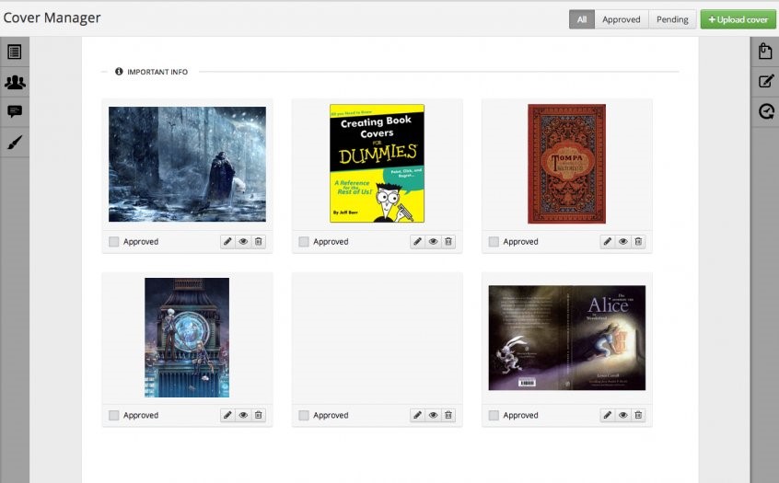This screenshot has width=779, height=483.
Task: Click the IMPORTANT INFO heading text
Action: click(157, 72)
